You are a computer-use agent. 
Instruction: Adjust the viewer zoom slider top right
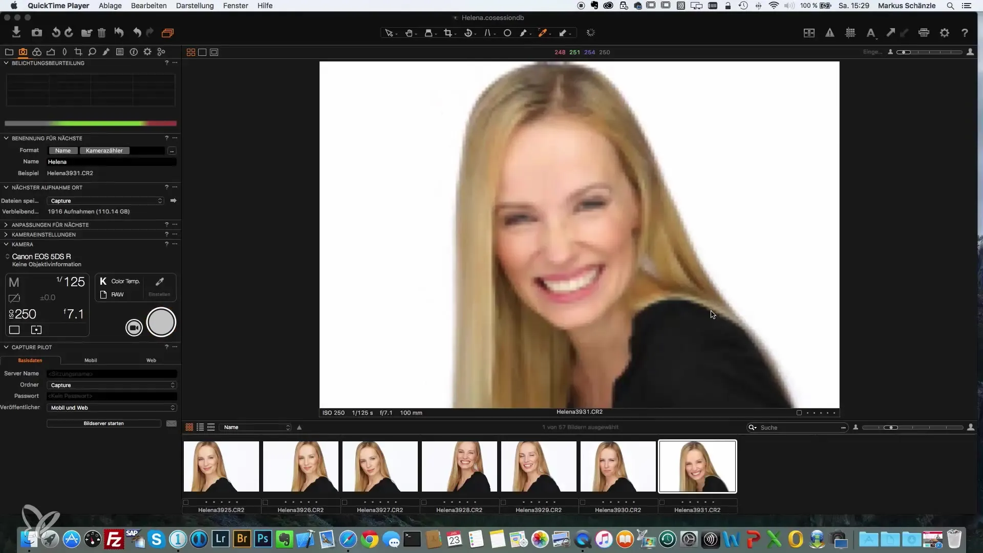click(929, 52)
